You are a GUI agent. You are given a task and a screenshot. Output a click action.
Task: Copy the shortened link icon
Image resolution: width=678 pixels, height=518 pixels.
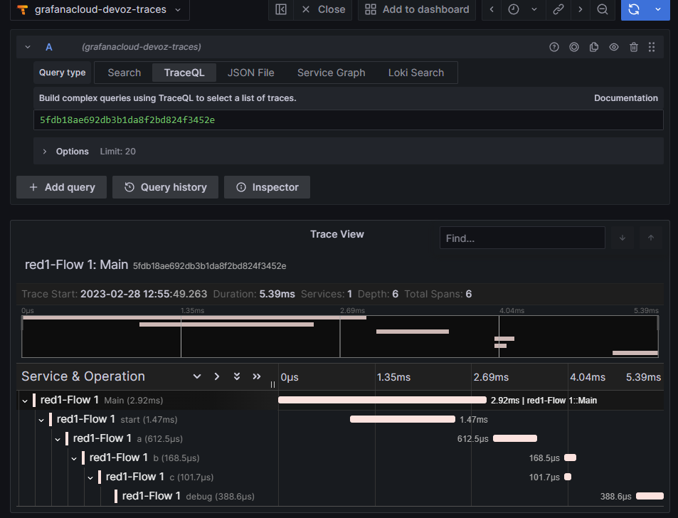(x=558, y=9)
